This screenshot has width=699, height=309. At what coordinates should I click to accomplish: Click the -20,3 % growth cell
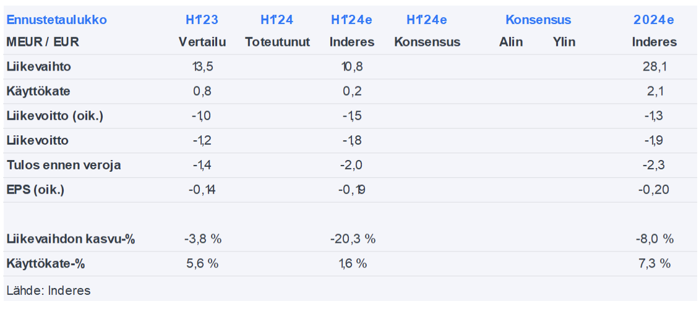(x=353, y=239)
